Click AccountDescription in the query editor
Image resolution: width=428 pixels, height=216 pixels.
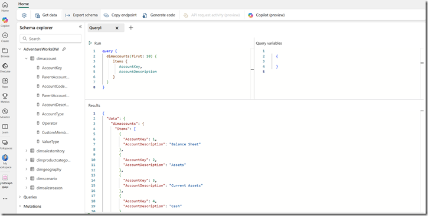138,72
